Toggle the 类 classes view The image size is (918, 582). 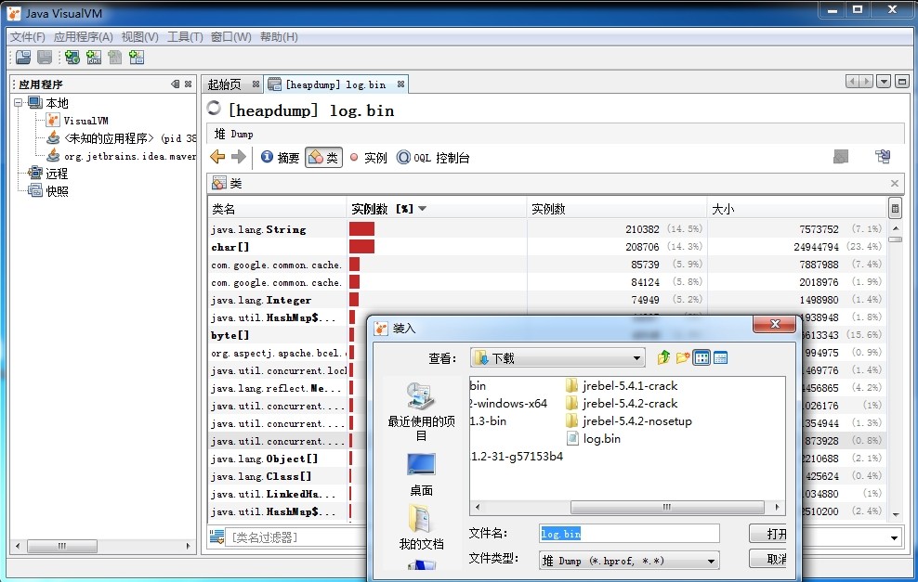(323, 158)
